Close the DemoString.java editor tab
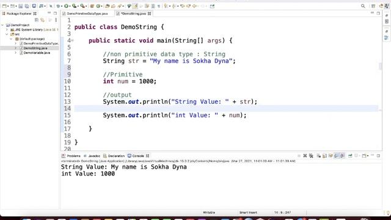The height and width of the screenshot is (220, 391). (x=149, y=13)
